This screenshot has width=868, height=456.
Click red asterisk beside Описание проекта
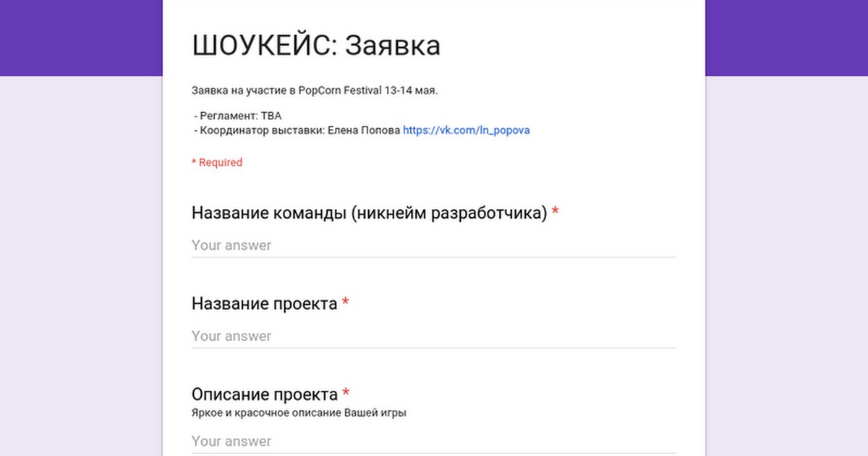coord(346,394)
